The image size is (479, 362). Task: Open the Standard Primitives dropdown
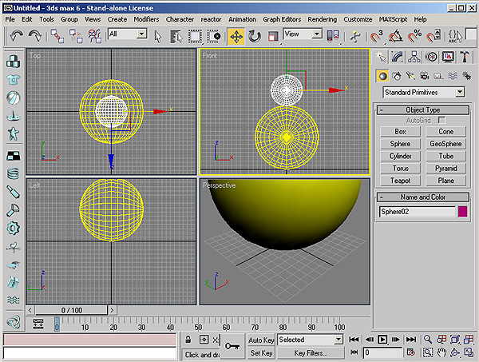point(422,93)
